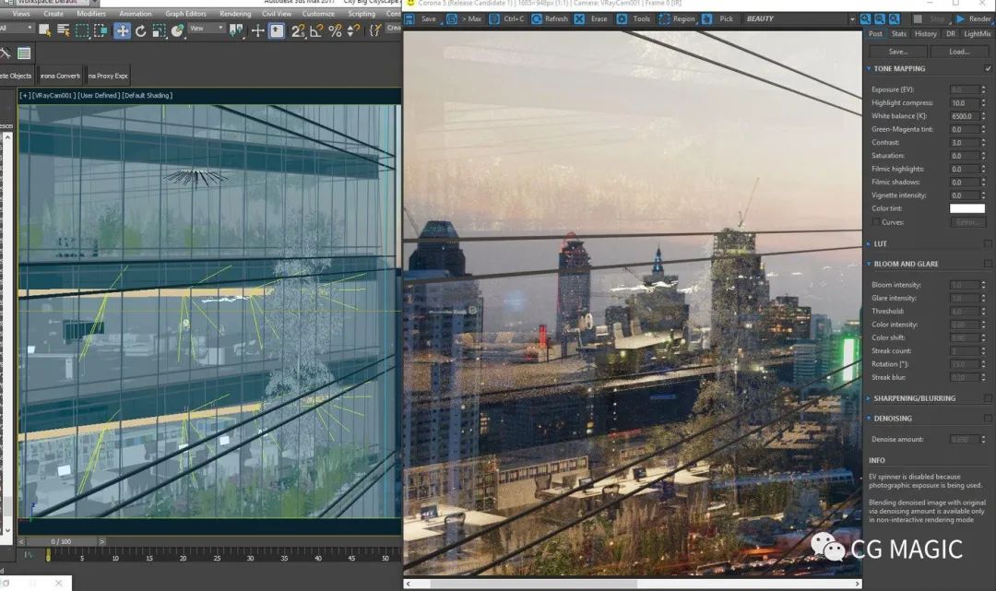This screenshot has width=996, height=591.
Task: Pick the Rectangular Selection Region icon
Action: [82, 30]
